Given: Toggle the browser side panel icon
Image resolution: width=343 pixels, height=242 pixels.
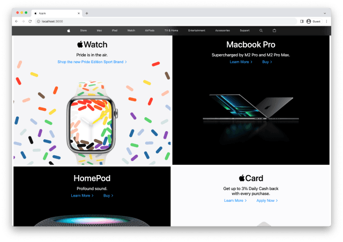Looking at the screenshot, I should coord(302,21).
